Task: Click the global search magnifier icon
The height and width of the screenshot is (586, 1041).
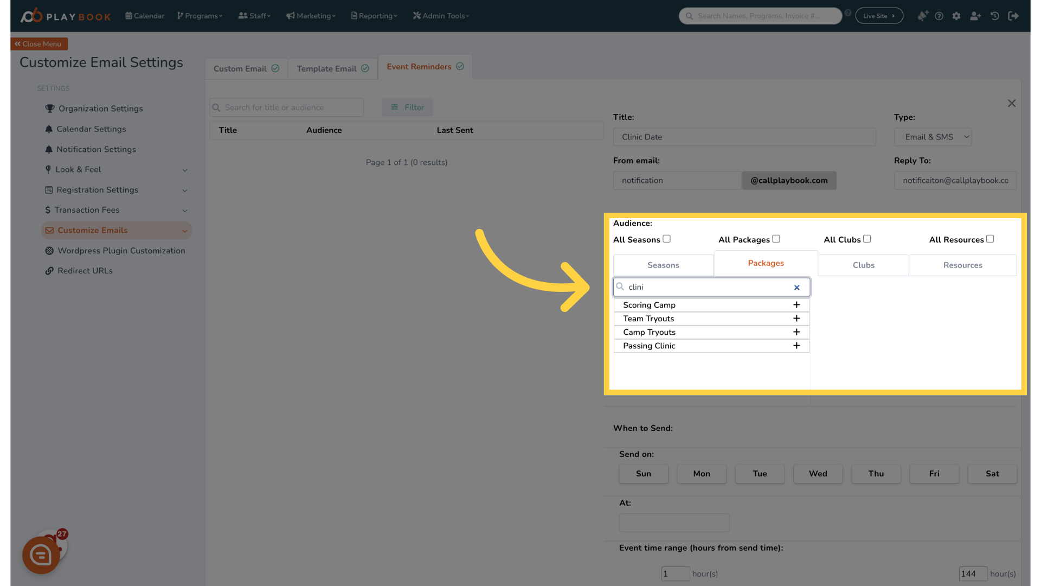Action: tap(689, 16)
